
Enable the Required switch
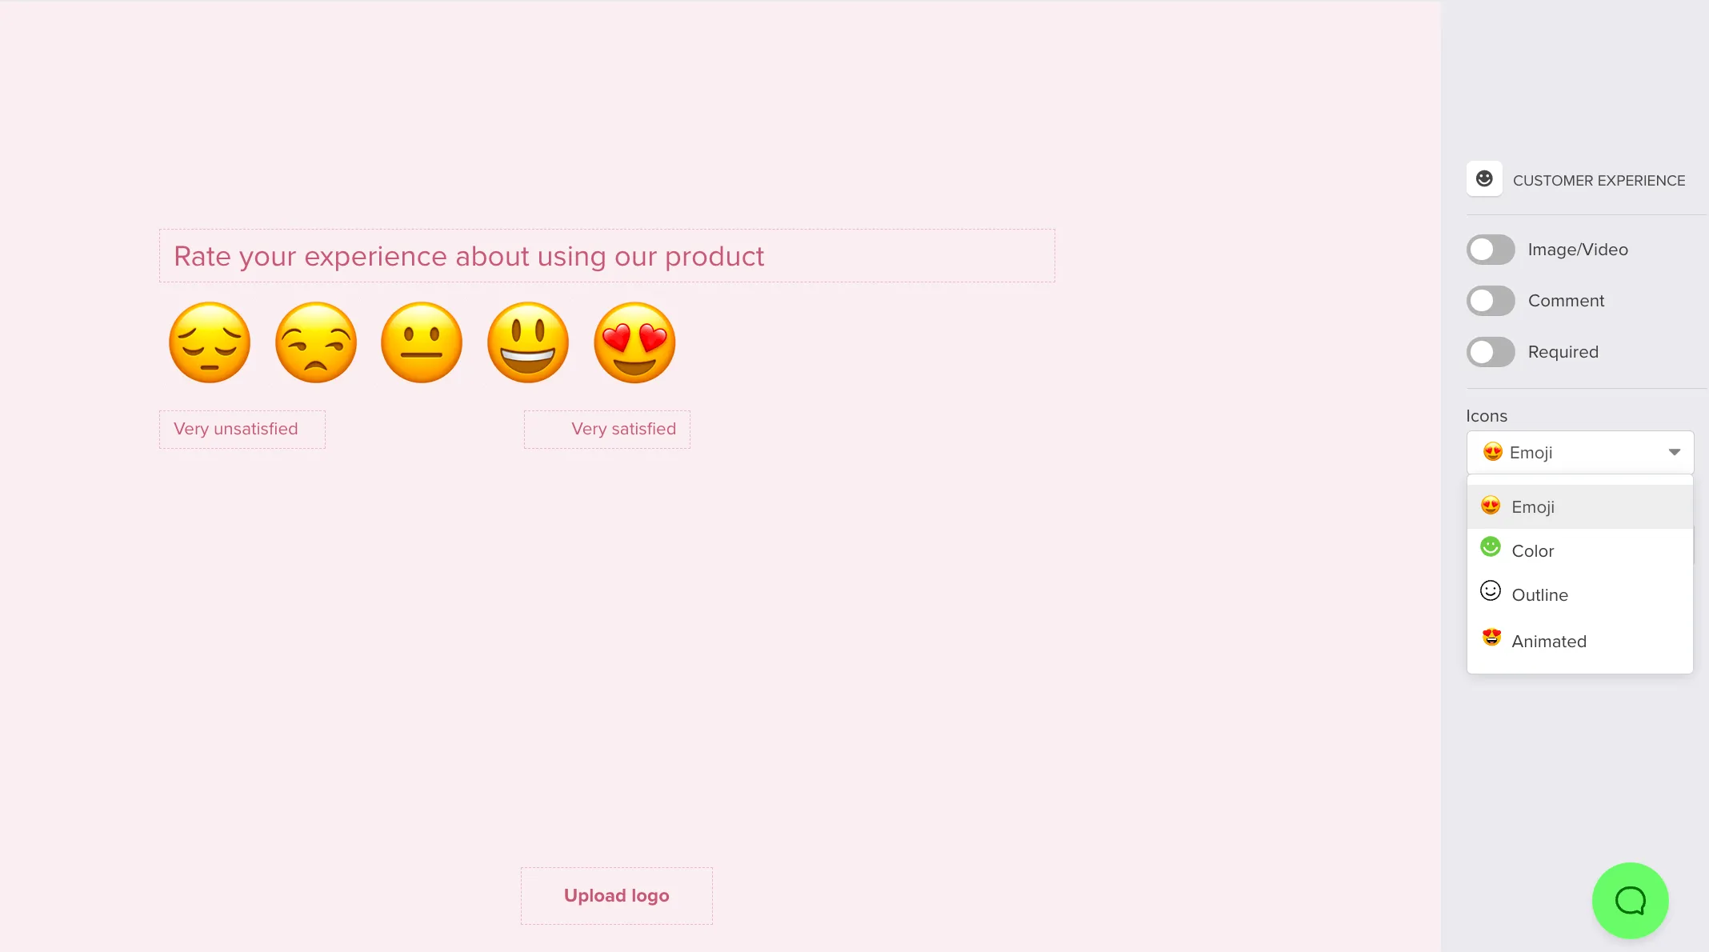1491,352
